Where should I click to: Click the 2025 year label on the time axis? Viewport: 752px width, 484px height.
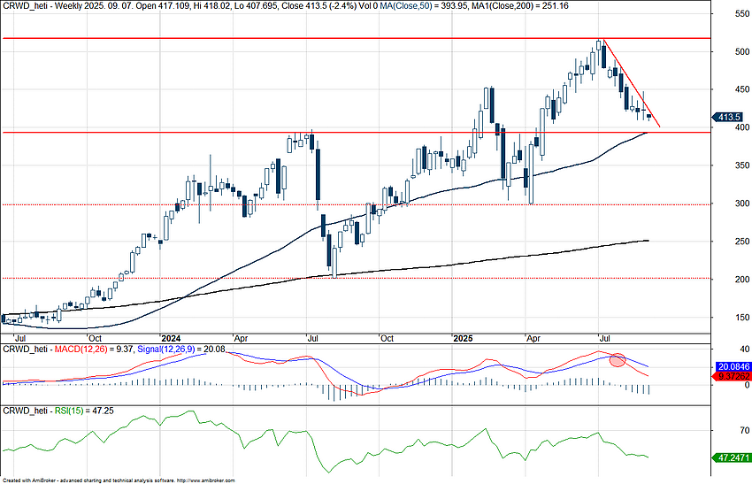point(464,338)
